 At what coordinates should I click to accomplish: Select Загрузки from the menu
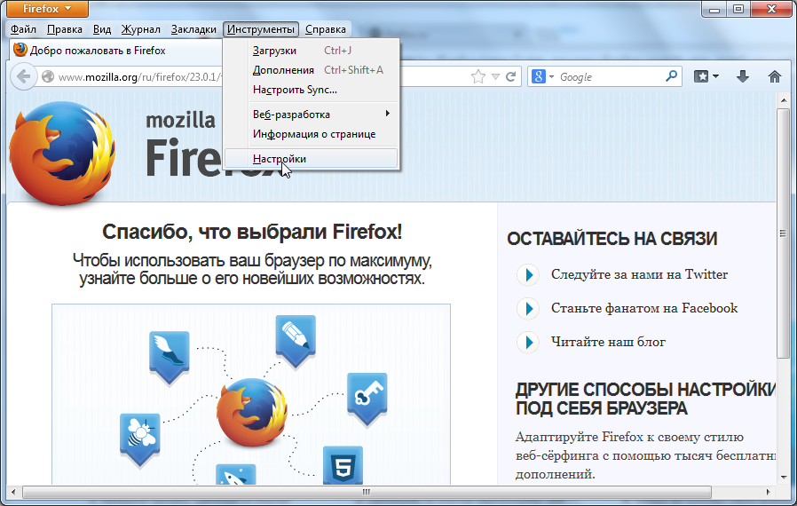311,51
